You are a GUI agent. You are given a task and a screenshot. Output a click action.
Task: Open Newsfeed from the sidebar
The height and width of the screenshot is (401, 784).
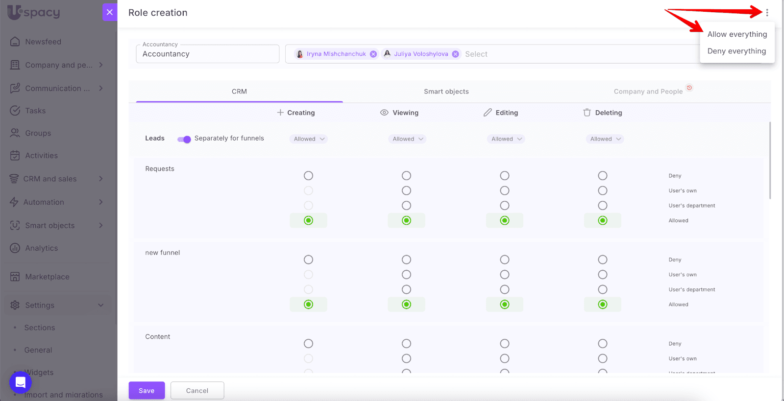pyautogui.click(x=43, y=42)
